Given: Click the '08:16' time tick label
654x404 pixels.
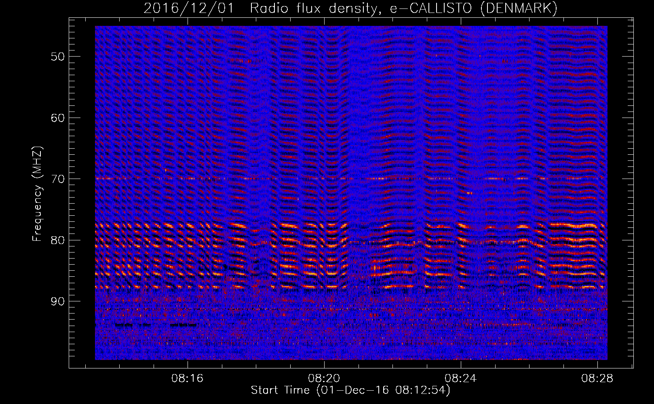Looking at the screenshot, I should 187,379.
